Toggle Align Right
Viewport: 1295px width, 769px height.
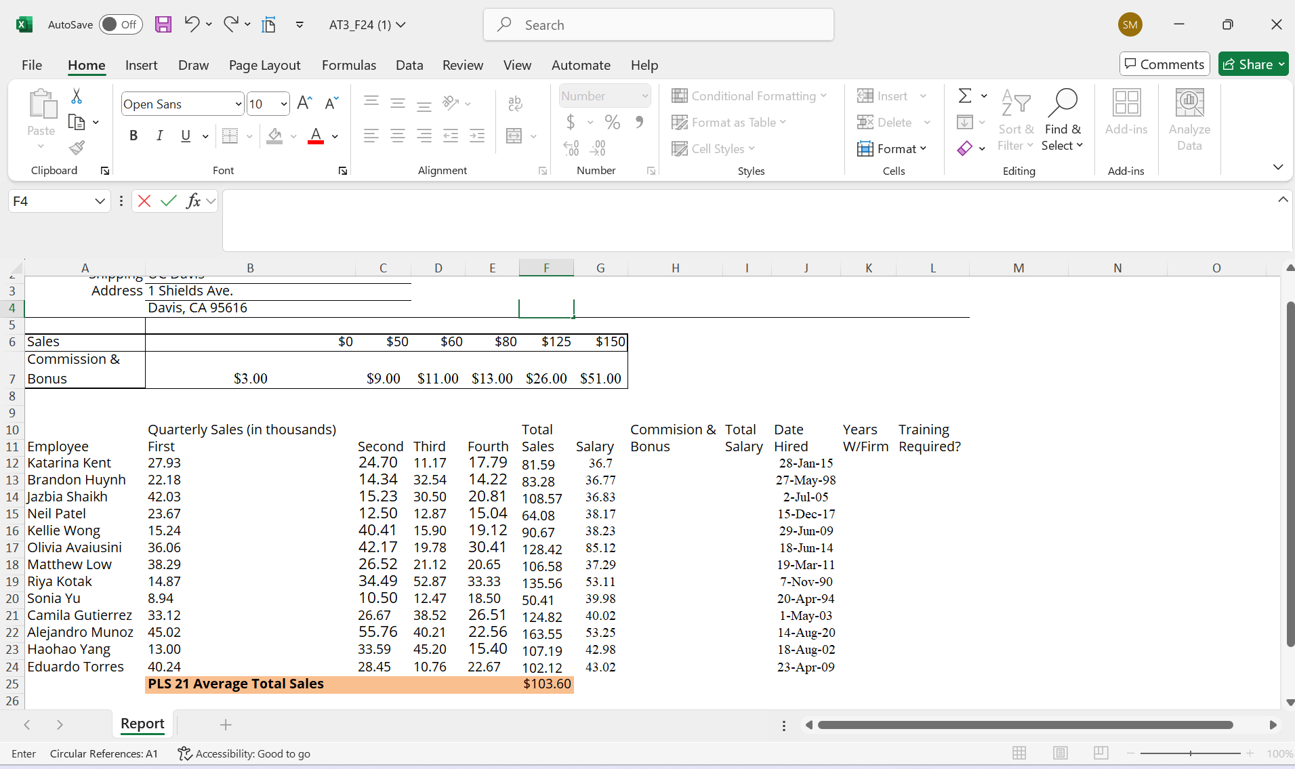424,136
